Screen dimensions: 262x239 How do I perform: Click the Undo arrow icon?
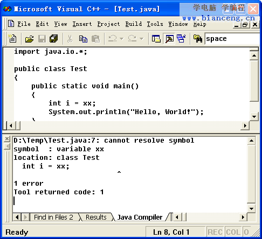pos(113,38)
